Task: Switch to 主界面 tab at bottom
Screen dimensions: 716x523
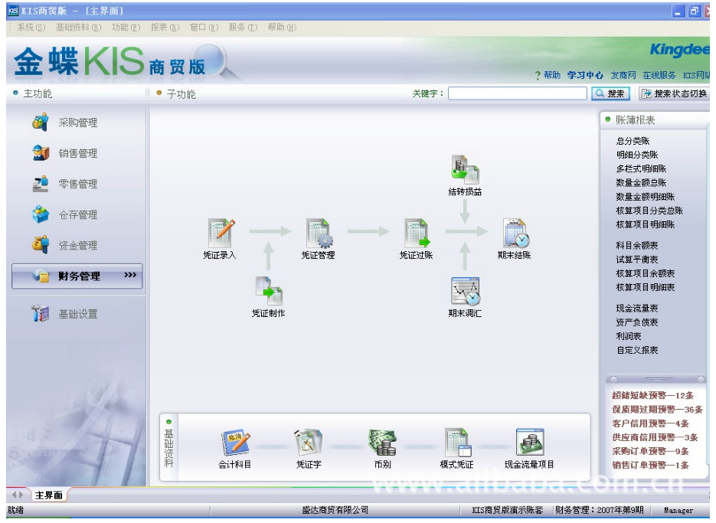Action: click(48, 495)
